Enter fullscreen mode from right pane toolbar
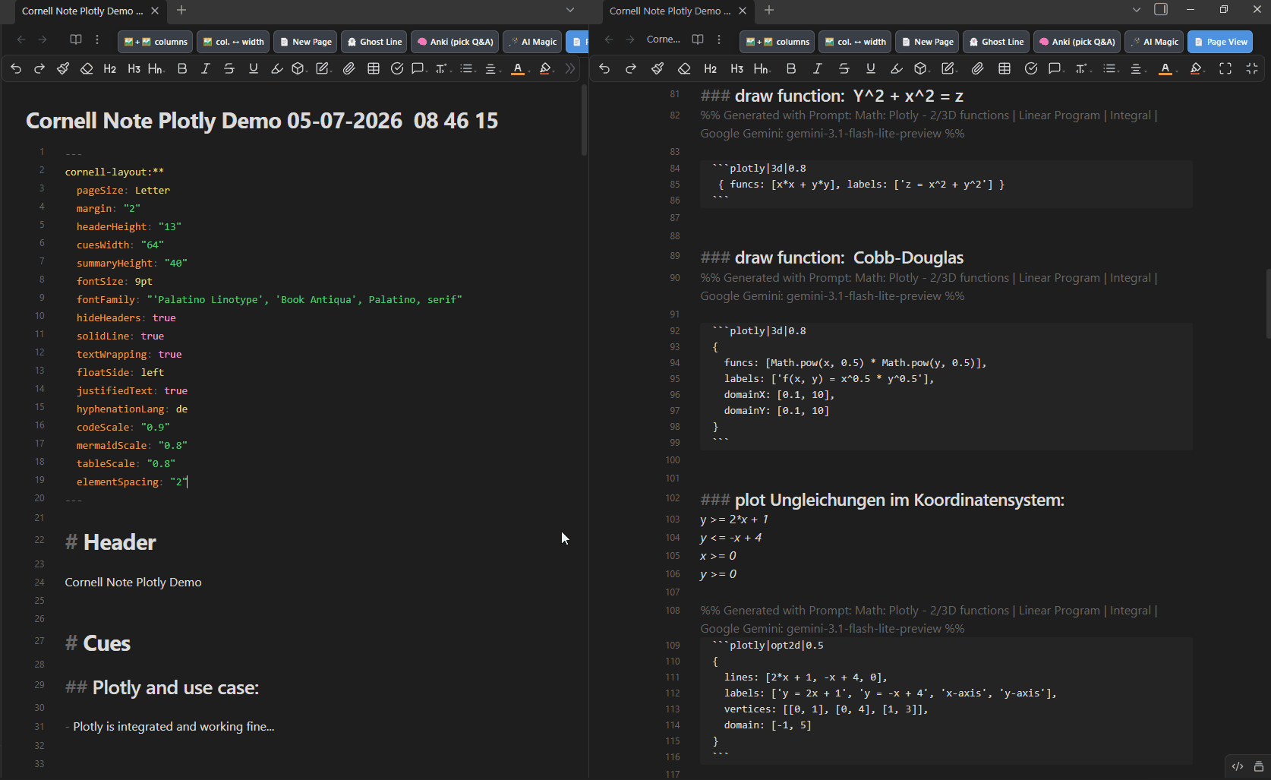Viewport: 1271px width, 780px height. pyautogui.click(x=1225, y=69)
